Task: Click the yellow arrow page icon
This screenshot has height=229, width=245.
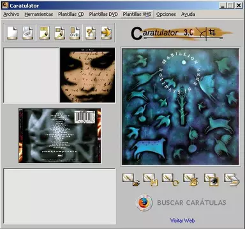Action: [107, 32]
